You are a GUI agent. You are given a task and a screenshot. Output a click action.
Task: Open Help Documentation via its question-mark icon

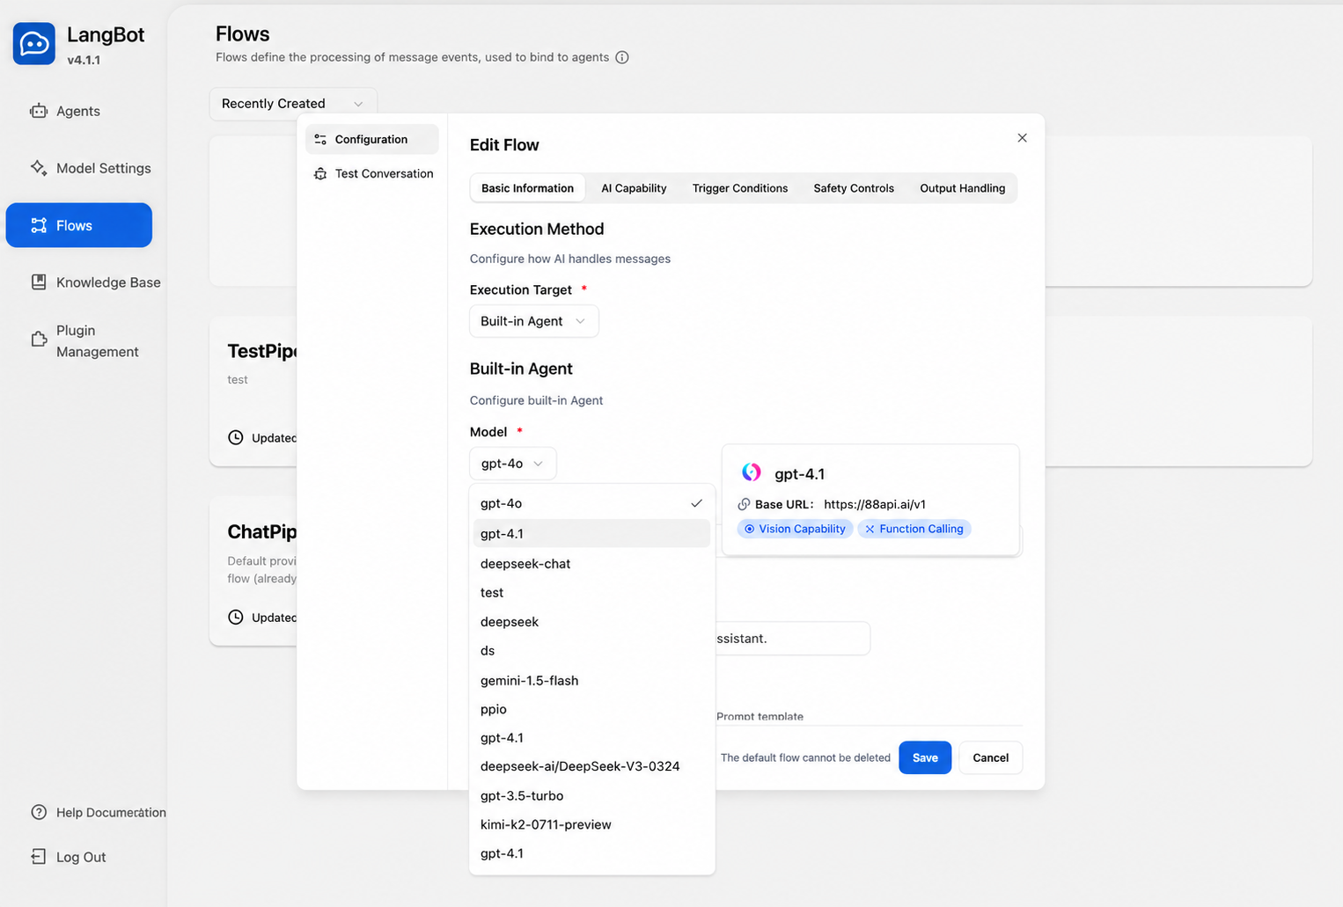click(39, 812)
